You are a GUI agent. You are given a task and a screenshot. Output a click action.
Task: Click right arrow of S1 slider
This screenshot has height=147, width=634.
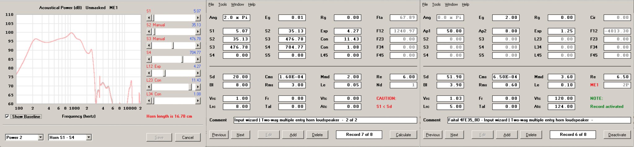point(198,18)
